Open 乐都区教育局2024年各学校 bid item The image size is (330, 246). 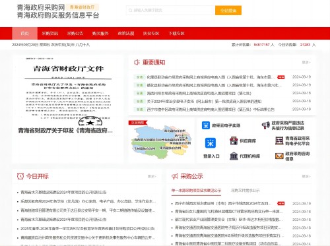pos(88,201)
